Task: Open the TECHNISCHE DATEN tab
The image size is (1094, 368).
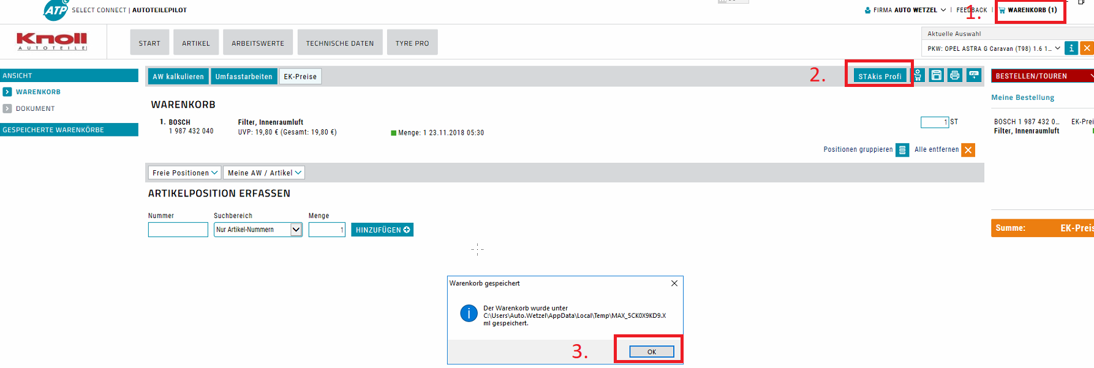Action: [x=340, y=43]
